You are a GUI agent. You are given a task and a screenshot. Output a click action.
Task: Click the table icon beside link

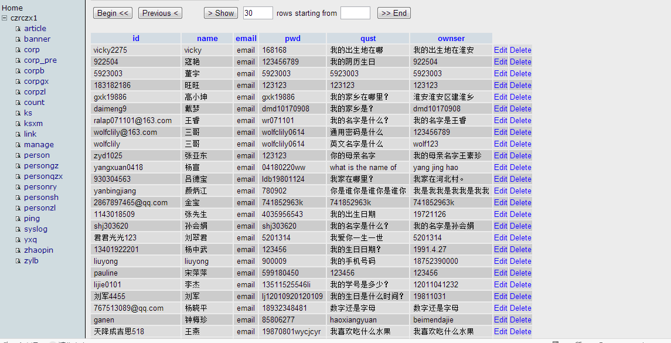coord(18,134)
